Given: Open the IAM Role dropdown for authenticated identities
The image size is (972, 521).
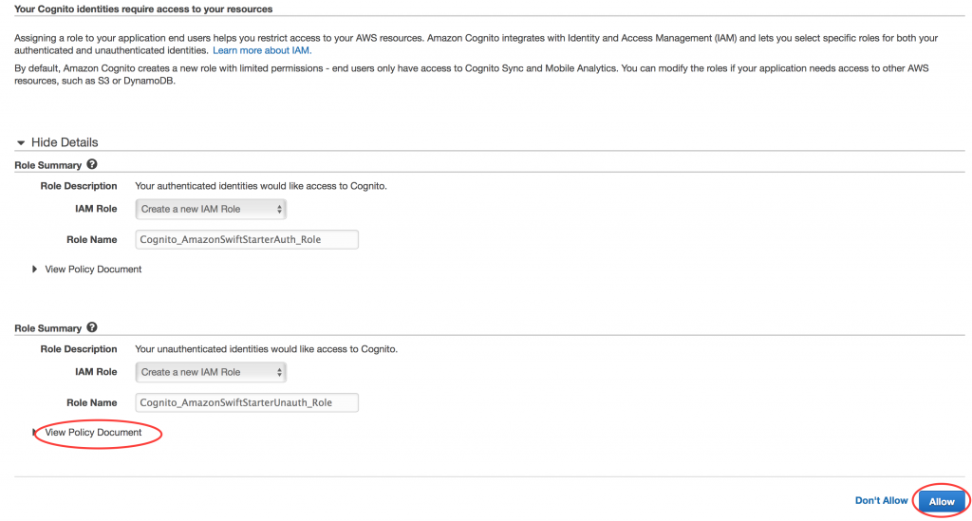Looking at the screenshot, I should point(211,209).
